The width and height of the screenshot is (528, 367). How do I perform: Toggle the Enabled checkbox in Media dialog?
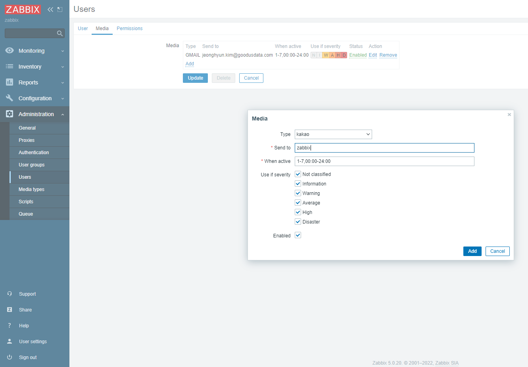pyautogui.click(x=298, y=235)
